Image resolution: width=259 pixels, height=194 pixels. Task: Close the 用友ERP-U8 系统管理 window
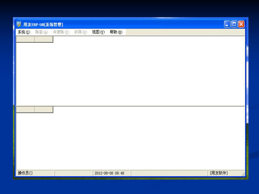[x=241, y=24]
